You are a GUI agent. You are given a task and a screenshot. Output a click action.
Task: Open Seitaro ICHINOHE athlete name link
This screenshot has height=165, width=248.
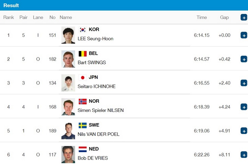coord(96,86)
